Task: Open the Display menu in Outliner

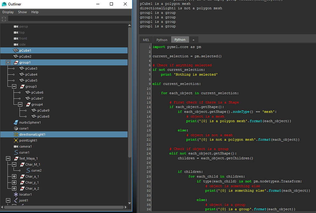Action: 8,12
